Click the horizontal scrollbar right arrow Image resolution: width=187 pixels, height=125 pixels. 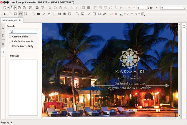coord(177,118)
